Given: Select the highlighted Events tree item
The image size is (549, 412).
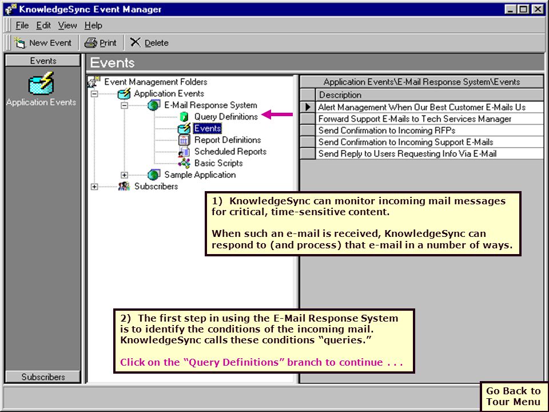Looking at the screenshot, I should coord(207,128).
